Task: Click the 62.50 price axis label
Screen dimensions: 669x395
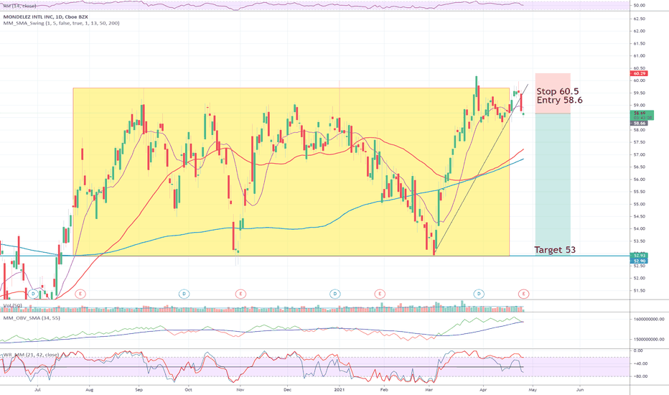Action: (x=640, y=19)
